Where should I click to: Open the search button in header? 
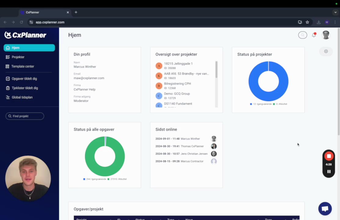click(x=302, y=35)
